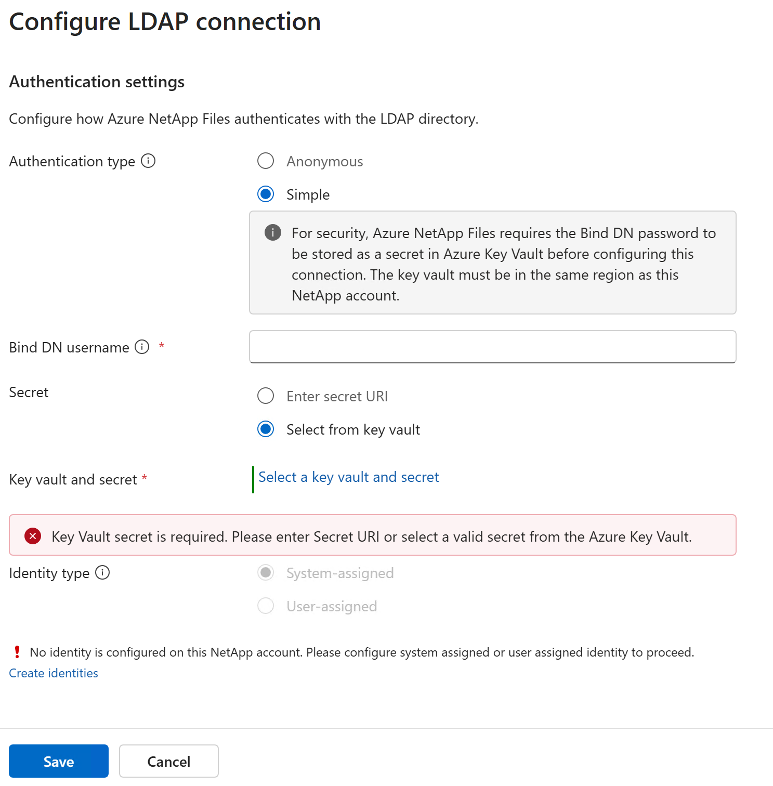773x786 pixels.
Task: Open the Select a key vault and secret link
Action: click(349, 477)
